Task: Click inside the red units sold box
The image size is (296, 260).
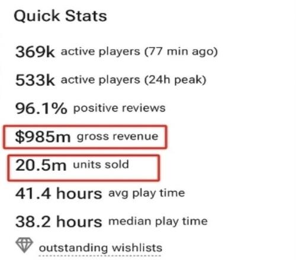Action: (x=83, y=168)
